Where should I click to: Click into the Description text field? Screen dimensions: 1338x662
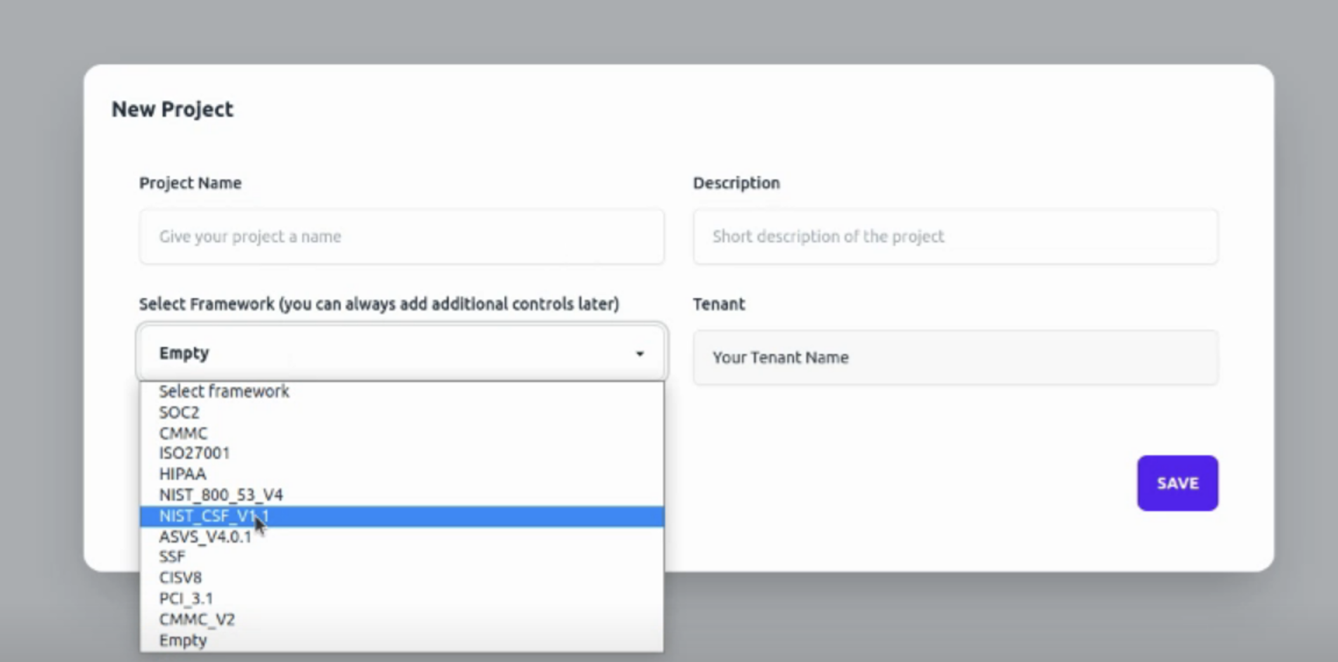coord(955,237)
